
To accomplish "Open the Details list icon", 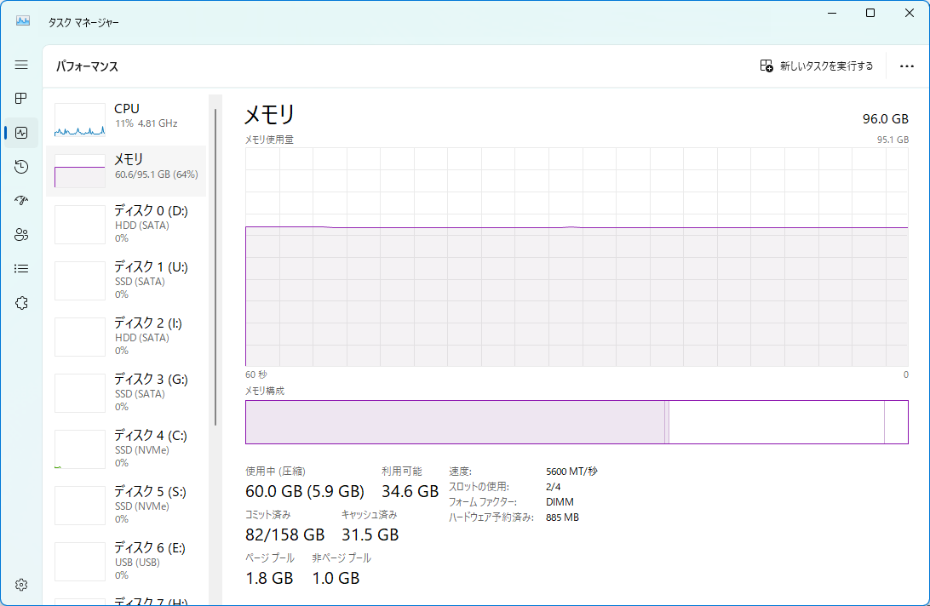I will click(21, 269).
